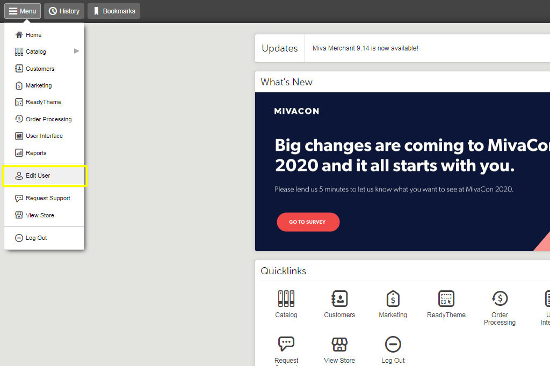550x366 pixels.
Task: Open the Request Support quicklink icon
Action: coord(286,344)
